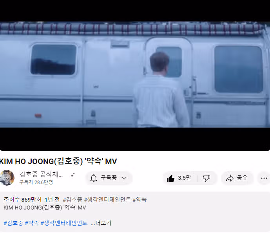Screen dimensions: 270x233
Task: Click the #생각엔터테인먼트 hashtag in top row
Action: (107, 199)
